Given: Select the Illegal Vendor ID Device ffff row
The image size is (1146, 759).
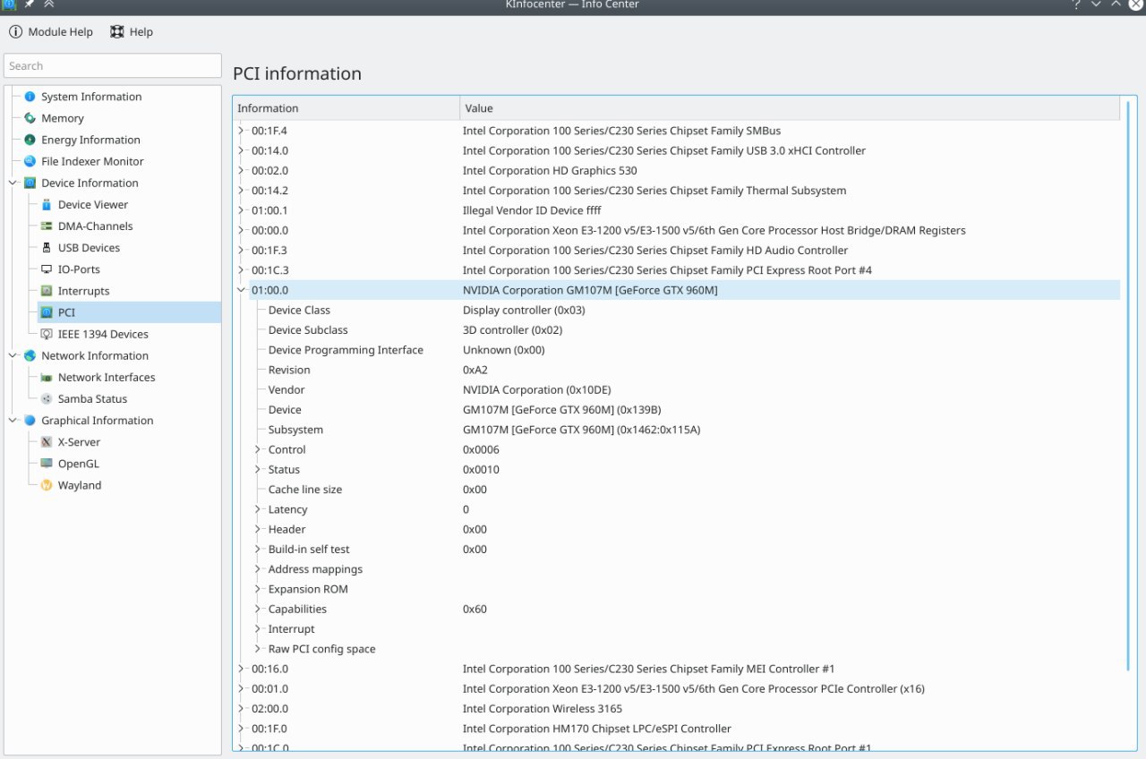Looking at the screenshot, I should pyautogui.click(x=676, y=210).
